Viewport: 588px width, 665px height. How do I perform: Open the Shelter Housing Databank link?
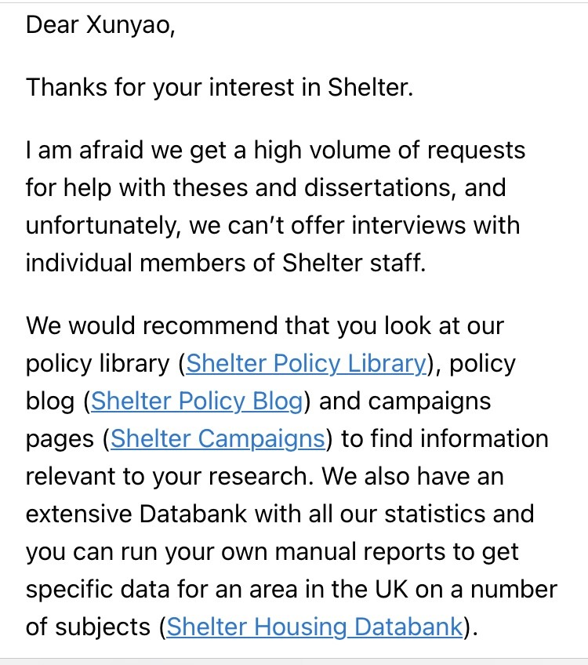coord(315,627)
